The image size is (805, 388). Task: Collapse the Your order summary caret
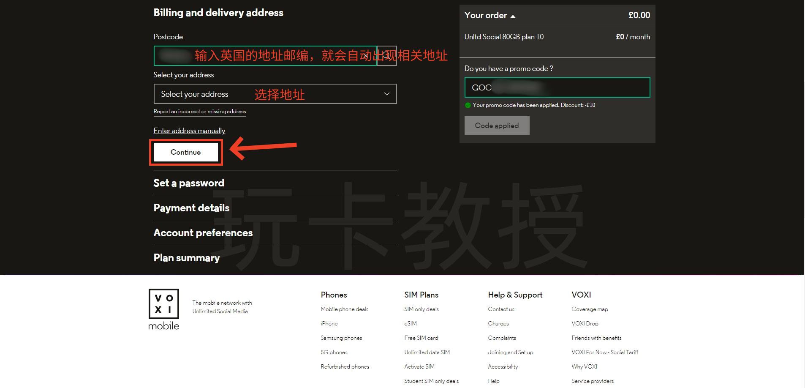pos(513,16)
